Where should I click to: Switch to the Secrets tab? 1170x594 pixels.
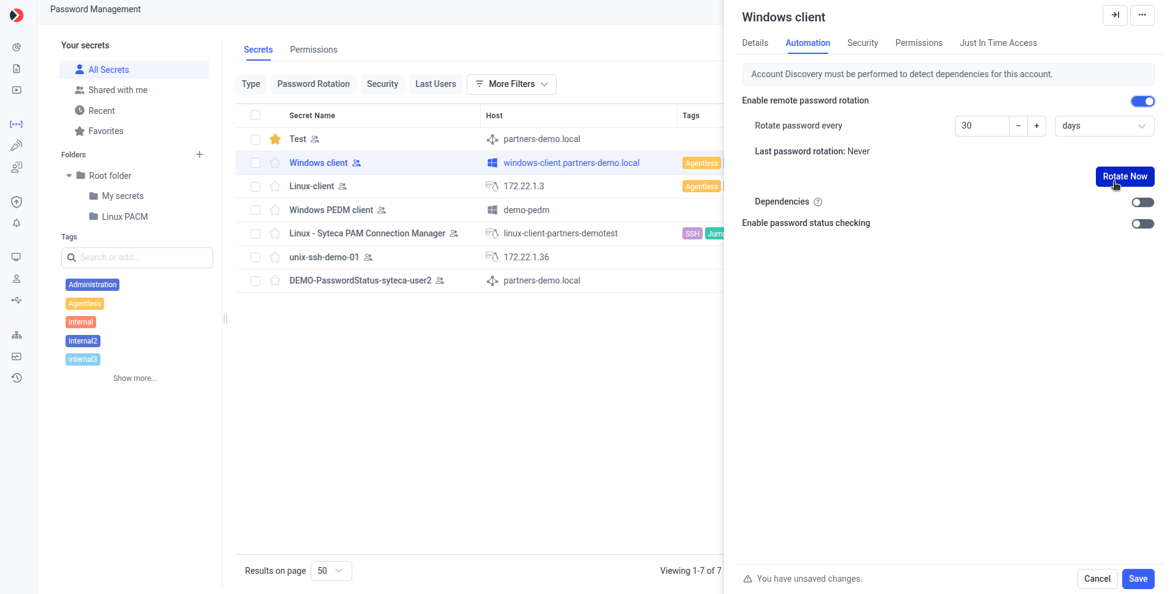tap(258, 50)
